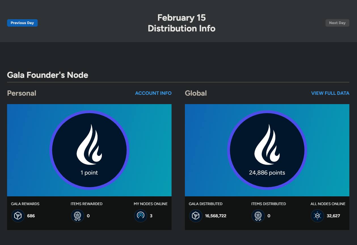The height and width of the screenshot is (245, 357).
Task: Click the Gala Founder's Node heading
Action: coord(48,75)
